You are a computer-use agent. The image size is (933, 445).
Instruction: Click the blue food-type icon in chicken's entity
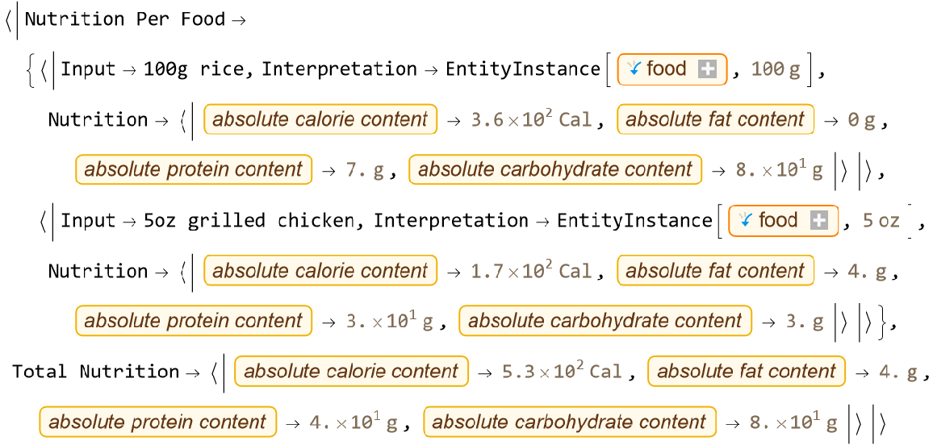(x=746, y=221)
